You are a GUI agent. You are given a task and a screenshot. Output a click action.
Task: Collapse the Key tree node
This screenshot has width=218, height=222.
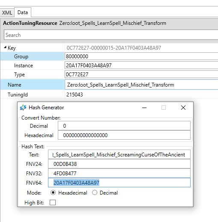tap(5, 47)
